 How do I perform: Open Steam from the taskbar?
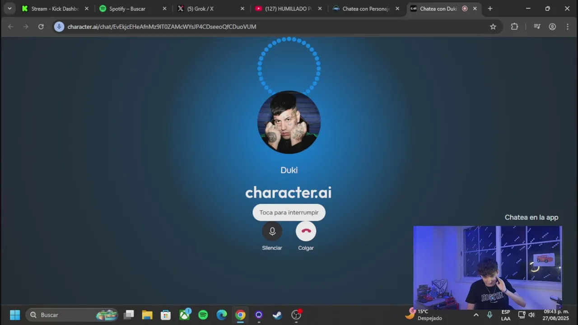click(277, 315)
